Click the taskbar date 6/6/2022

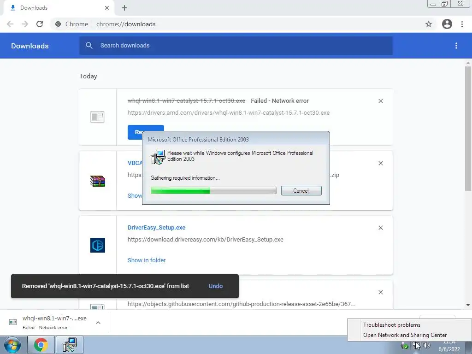click(x=449, y=349)
